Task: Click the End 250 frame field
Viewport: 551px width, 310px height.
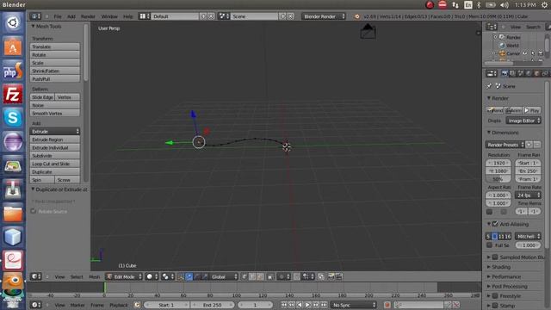Action: (212, 305)
